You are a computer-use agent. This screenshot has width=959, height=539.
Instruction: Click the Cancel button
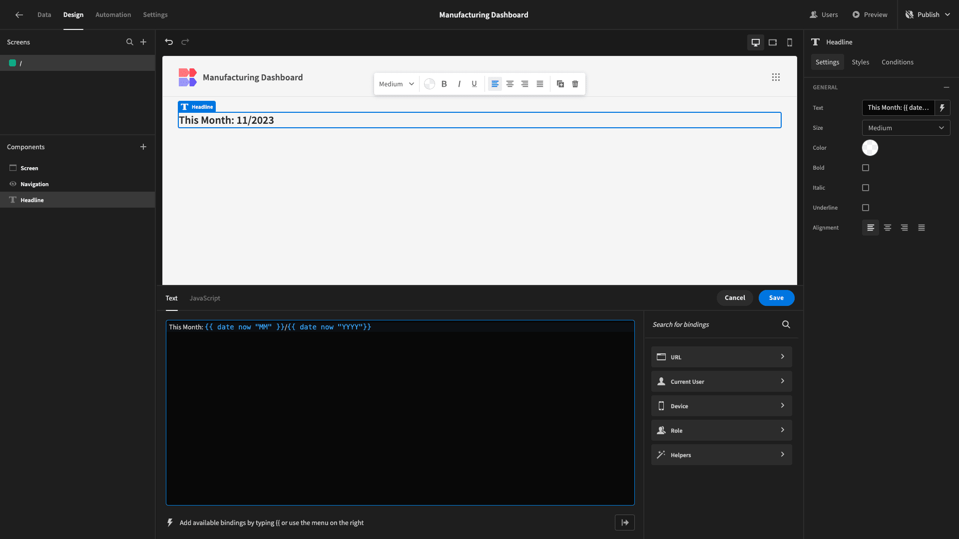734,297
